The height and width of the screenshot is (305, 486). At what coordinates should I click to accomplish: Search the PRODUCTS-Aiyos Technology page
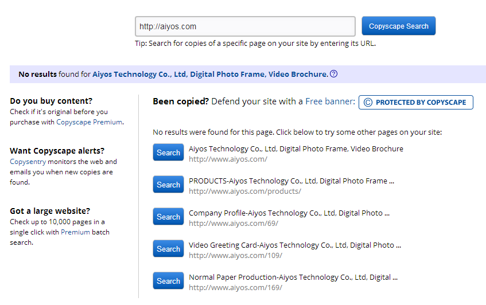pos(168,185)
